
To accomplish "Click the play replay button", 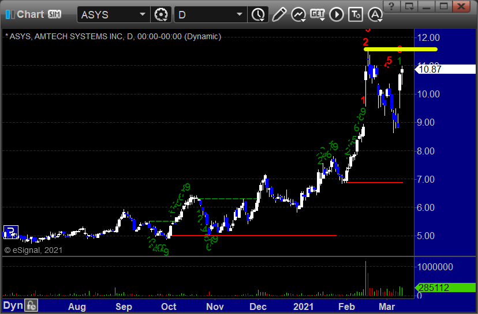I will 337,14.
